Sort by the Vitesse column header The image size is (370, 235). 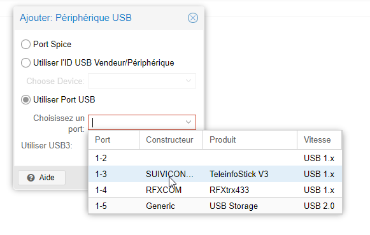[x=319, y=139]
